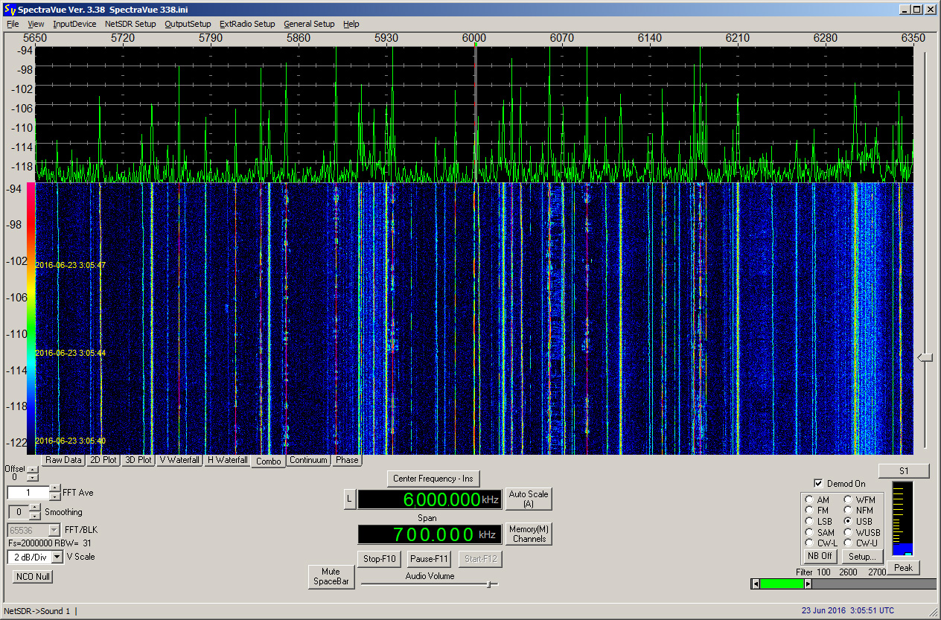Click the Audio Volume slider handle
The height and width of the screenshot is (620, 941).
tap(489, 584)
